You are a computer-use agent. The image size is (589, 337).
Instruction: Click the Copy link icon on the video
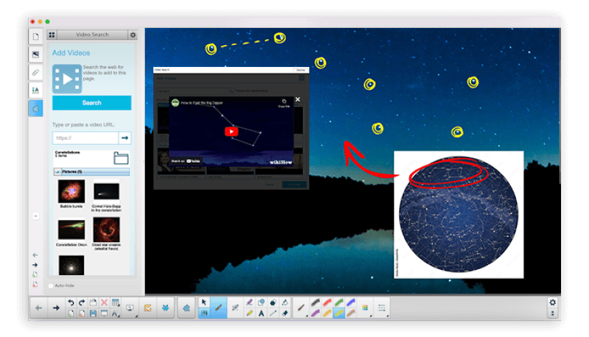(284, 102)
